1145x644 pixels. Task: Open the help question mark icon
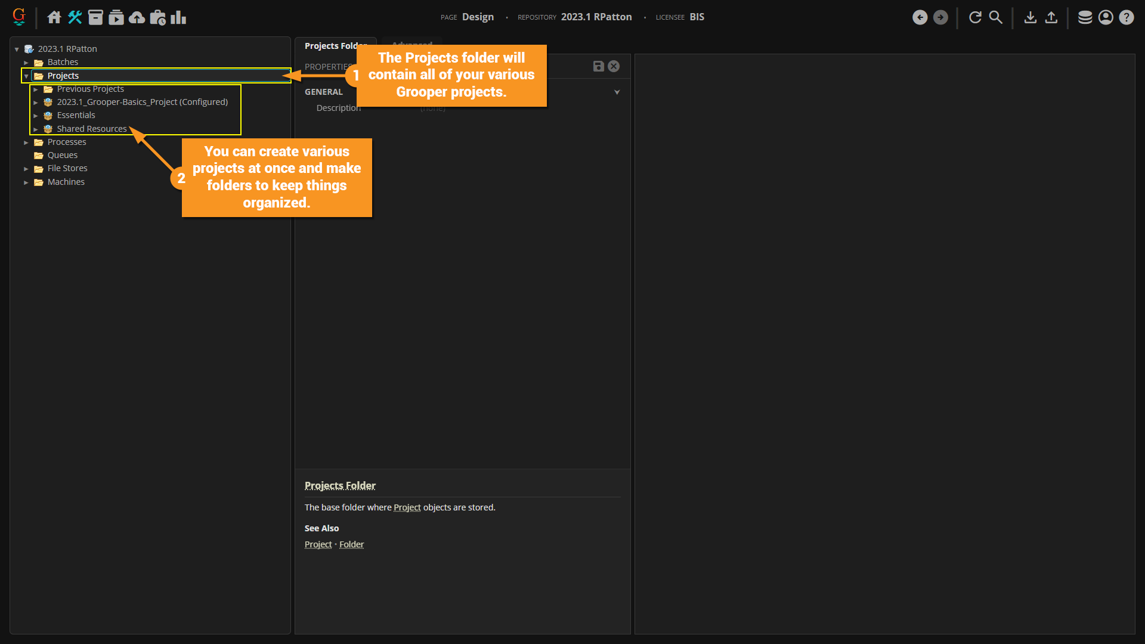[1126, 17]
